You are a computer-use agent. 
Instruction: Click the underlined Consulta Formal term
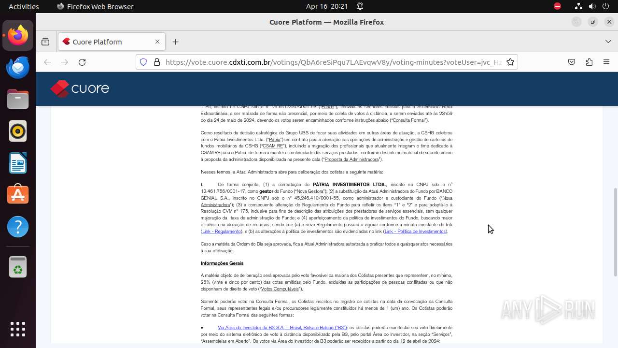[408, 120]
